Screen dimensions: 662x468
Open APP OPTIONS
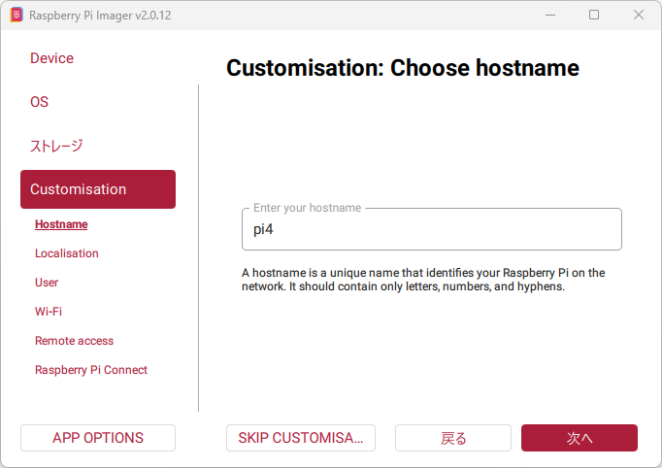point(98,438)
